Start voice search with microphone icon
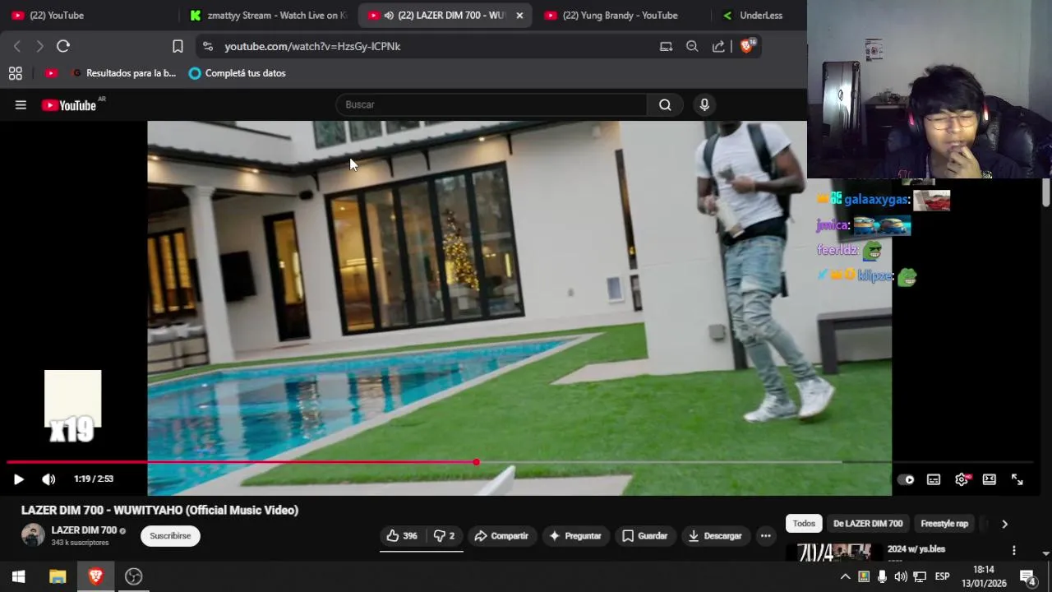Viewport: 1052px width, 592px height. 704,104
